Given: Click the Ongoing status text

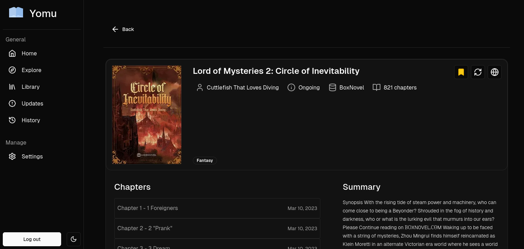Looking at the screenshot, I should click(x=309, y=88).
